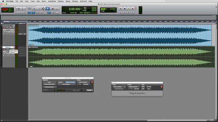This screenshot has height=122, width=218.
Task: Open the track selector in plug-in window
Action: coord(118,87)
